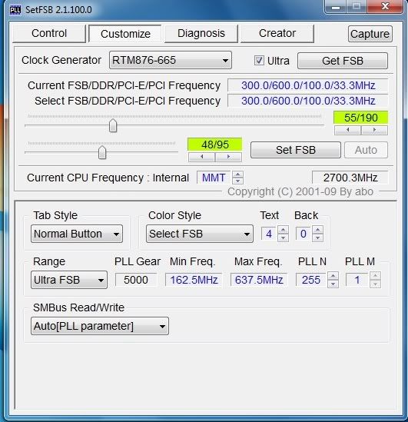
Task: Click the SetFSB PLL title bar icon
Action: coord(15,10)
